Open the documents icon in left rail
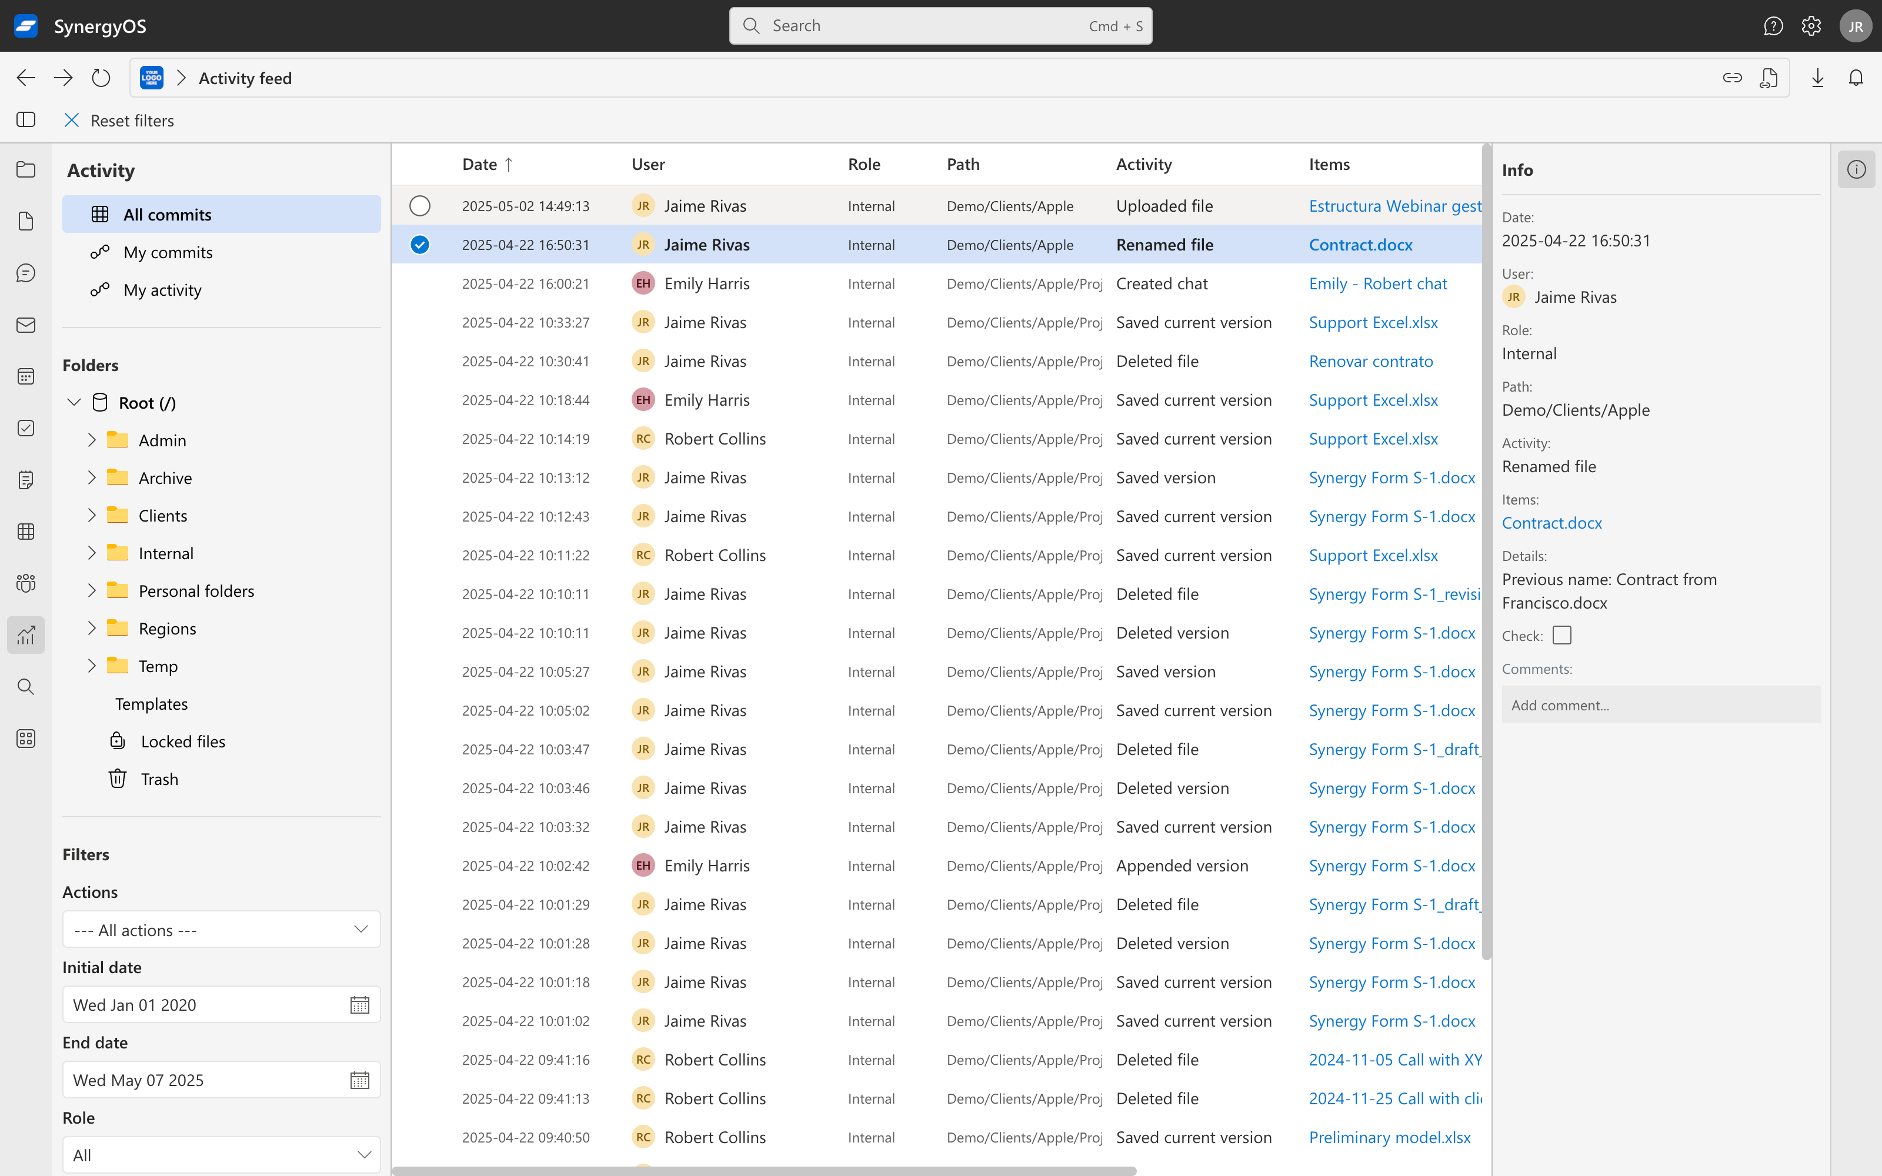 tap(26, 222)
